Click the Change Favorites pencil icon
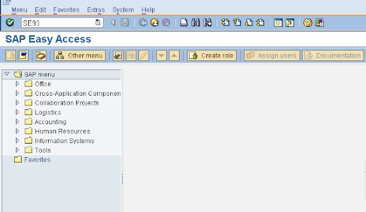This screenshot has width=366, height=212. [x=144, y=56]
